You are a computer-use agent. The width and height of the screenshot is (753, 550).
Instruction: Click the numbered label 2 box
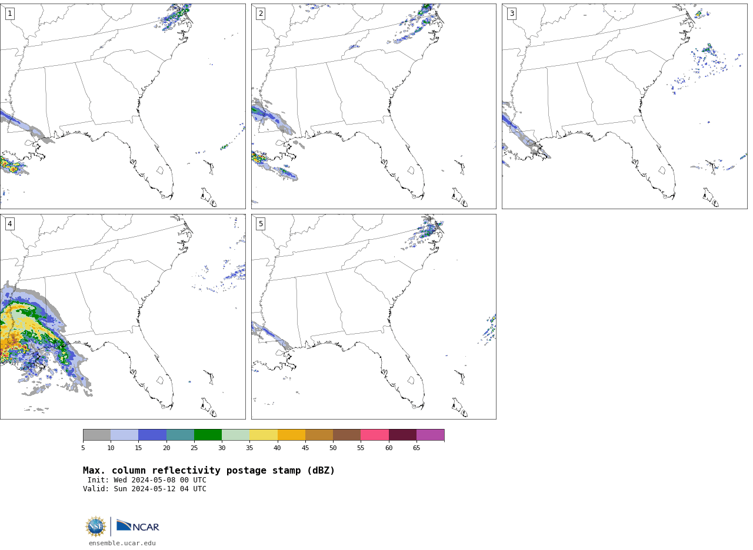coord(261,14)
